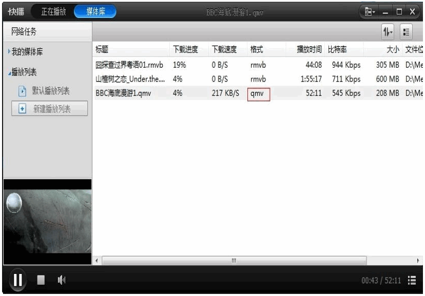Click the 217 KB/S download speed cell
The width and height of the screenshot is (425, 296).
[225, 93]
